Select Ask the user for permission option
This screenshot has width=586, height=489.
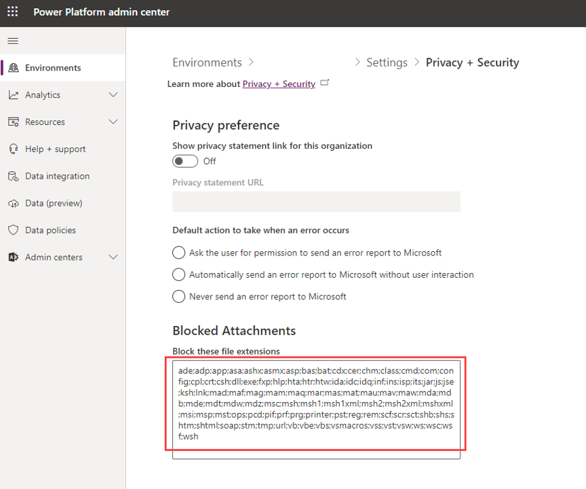click(178, 253)
